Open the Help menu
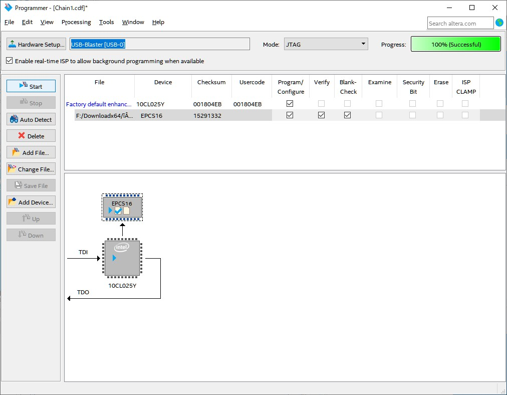The width and height of the screenshot is (507, 395). tap(158, 22)
